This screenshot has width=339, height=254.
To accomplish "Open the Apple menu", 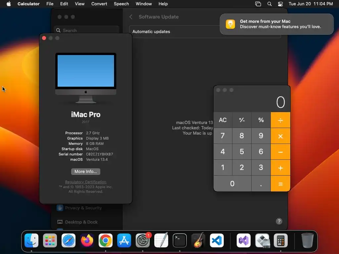I will click(9, 4).
